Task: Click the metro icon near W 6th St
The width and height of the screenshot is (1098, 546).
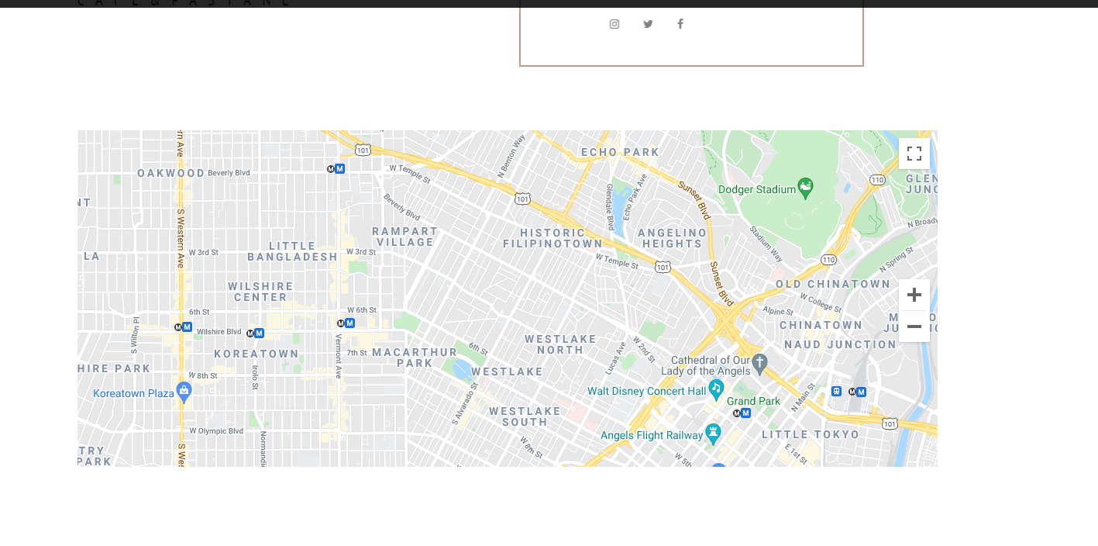Action: [x=346, y=323]
